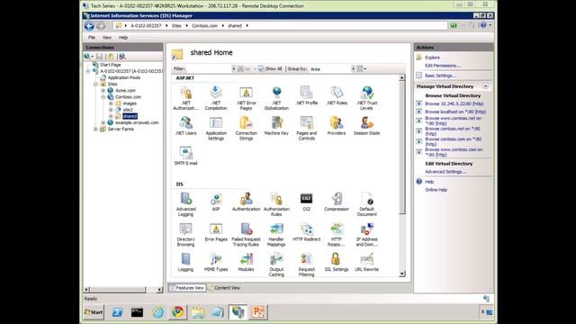Click Edit Permissions link

[442, 66]
